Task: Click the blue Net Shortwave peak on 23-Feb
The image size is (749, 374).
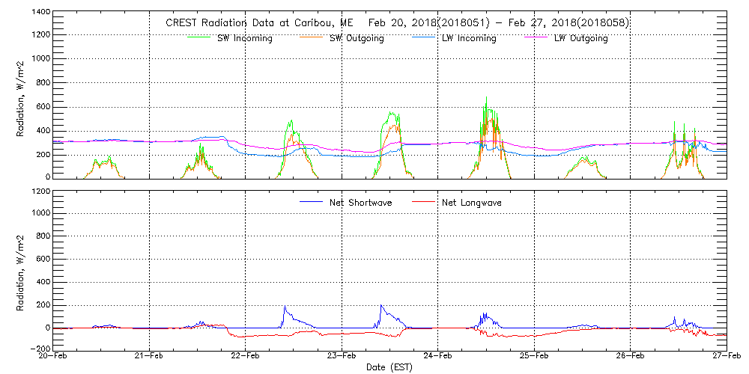Action: pos(381,305)
